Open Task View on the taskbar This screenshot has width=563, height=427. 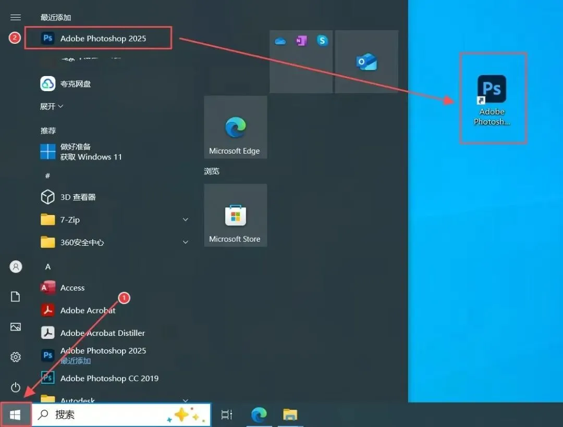[227, 415]
